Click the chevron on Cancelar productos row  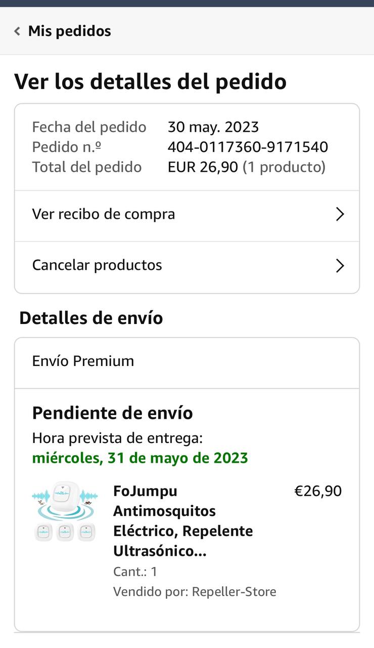click(x=340, y=265)
